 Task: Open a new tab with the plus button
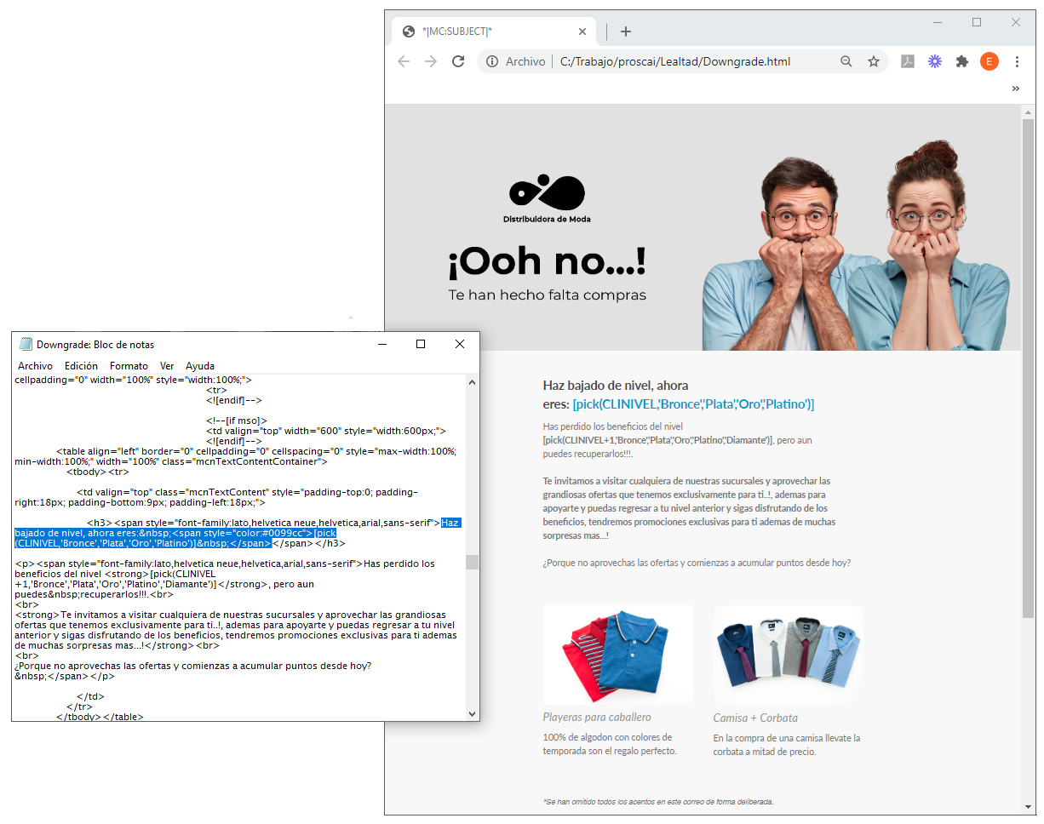[626, 31]
